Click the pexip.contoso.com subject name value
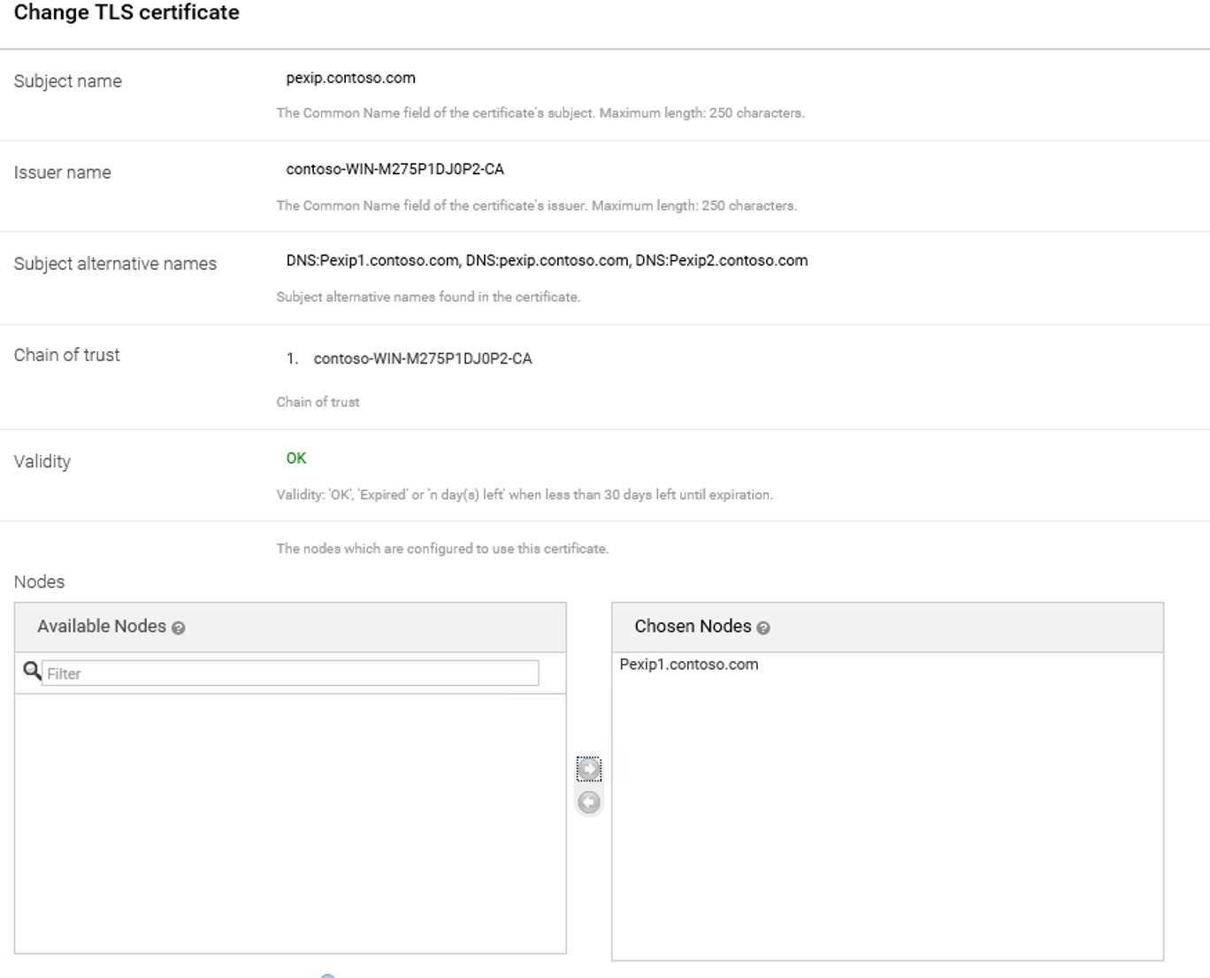 click(x=351, y=78)
